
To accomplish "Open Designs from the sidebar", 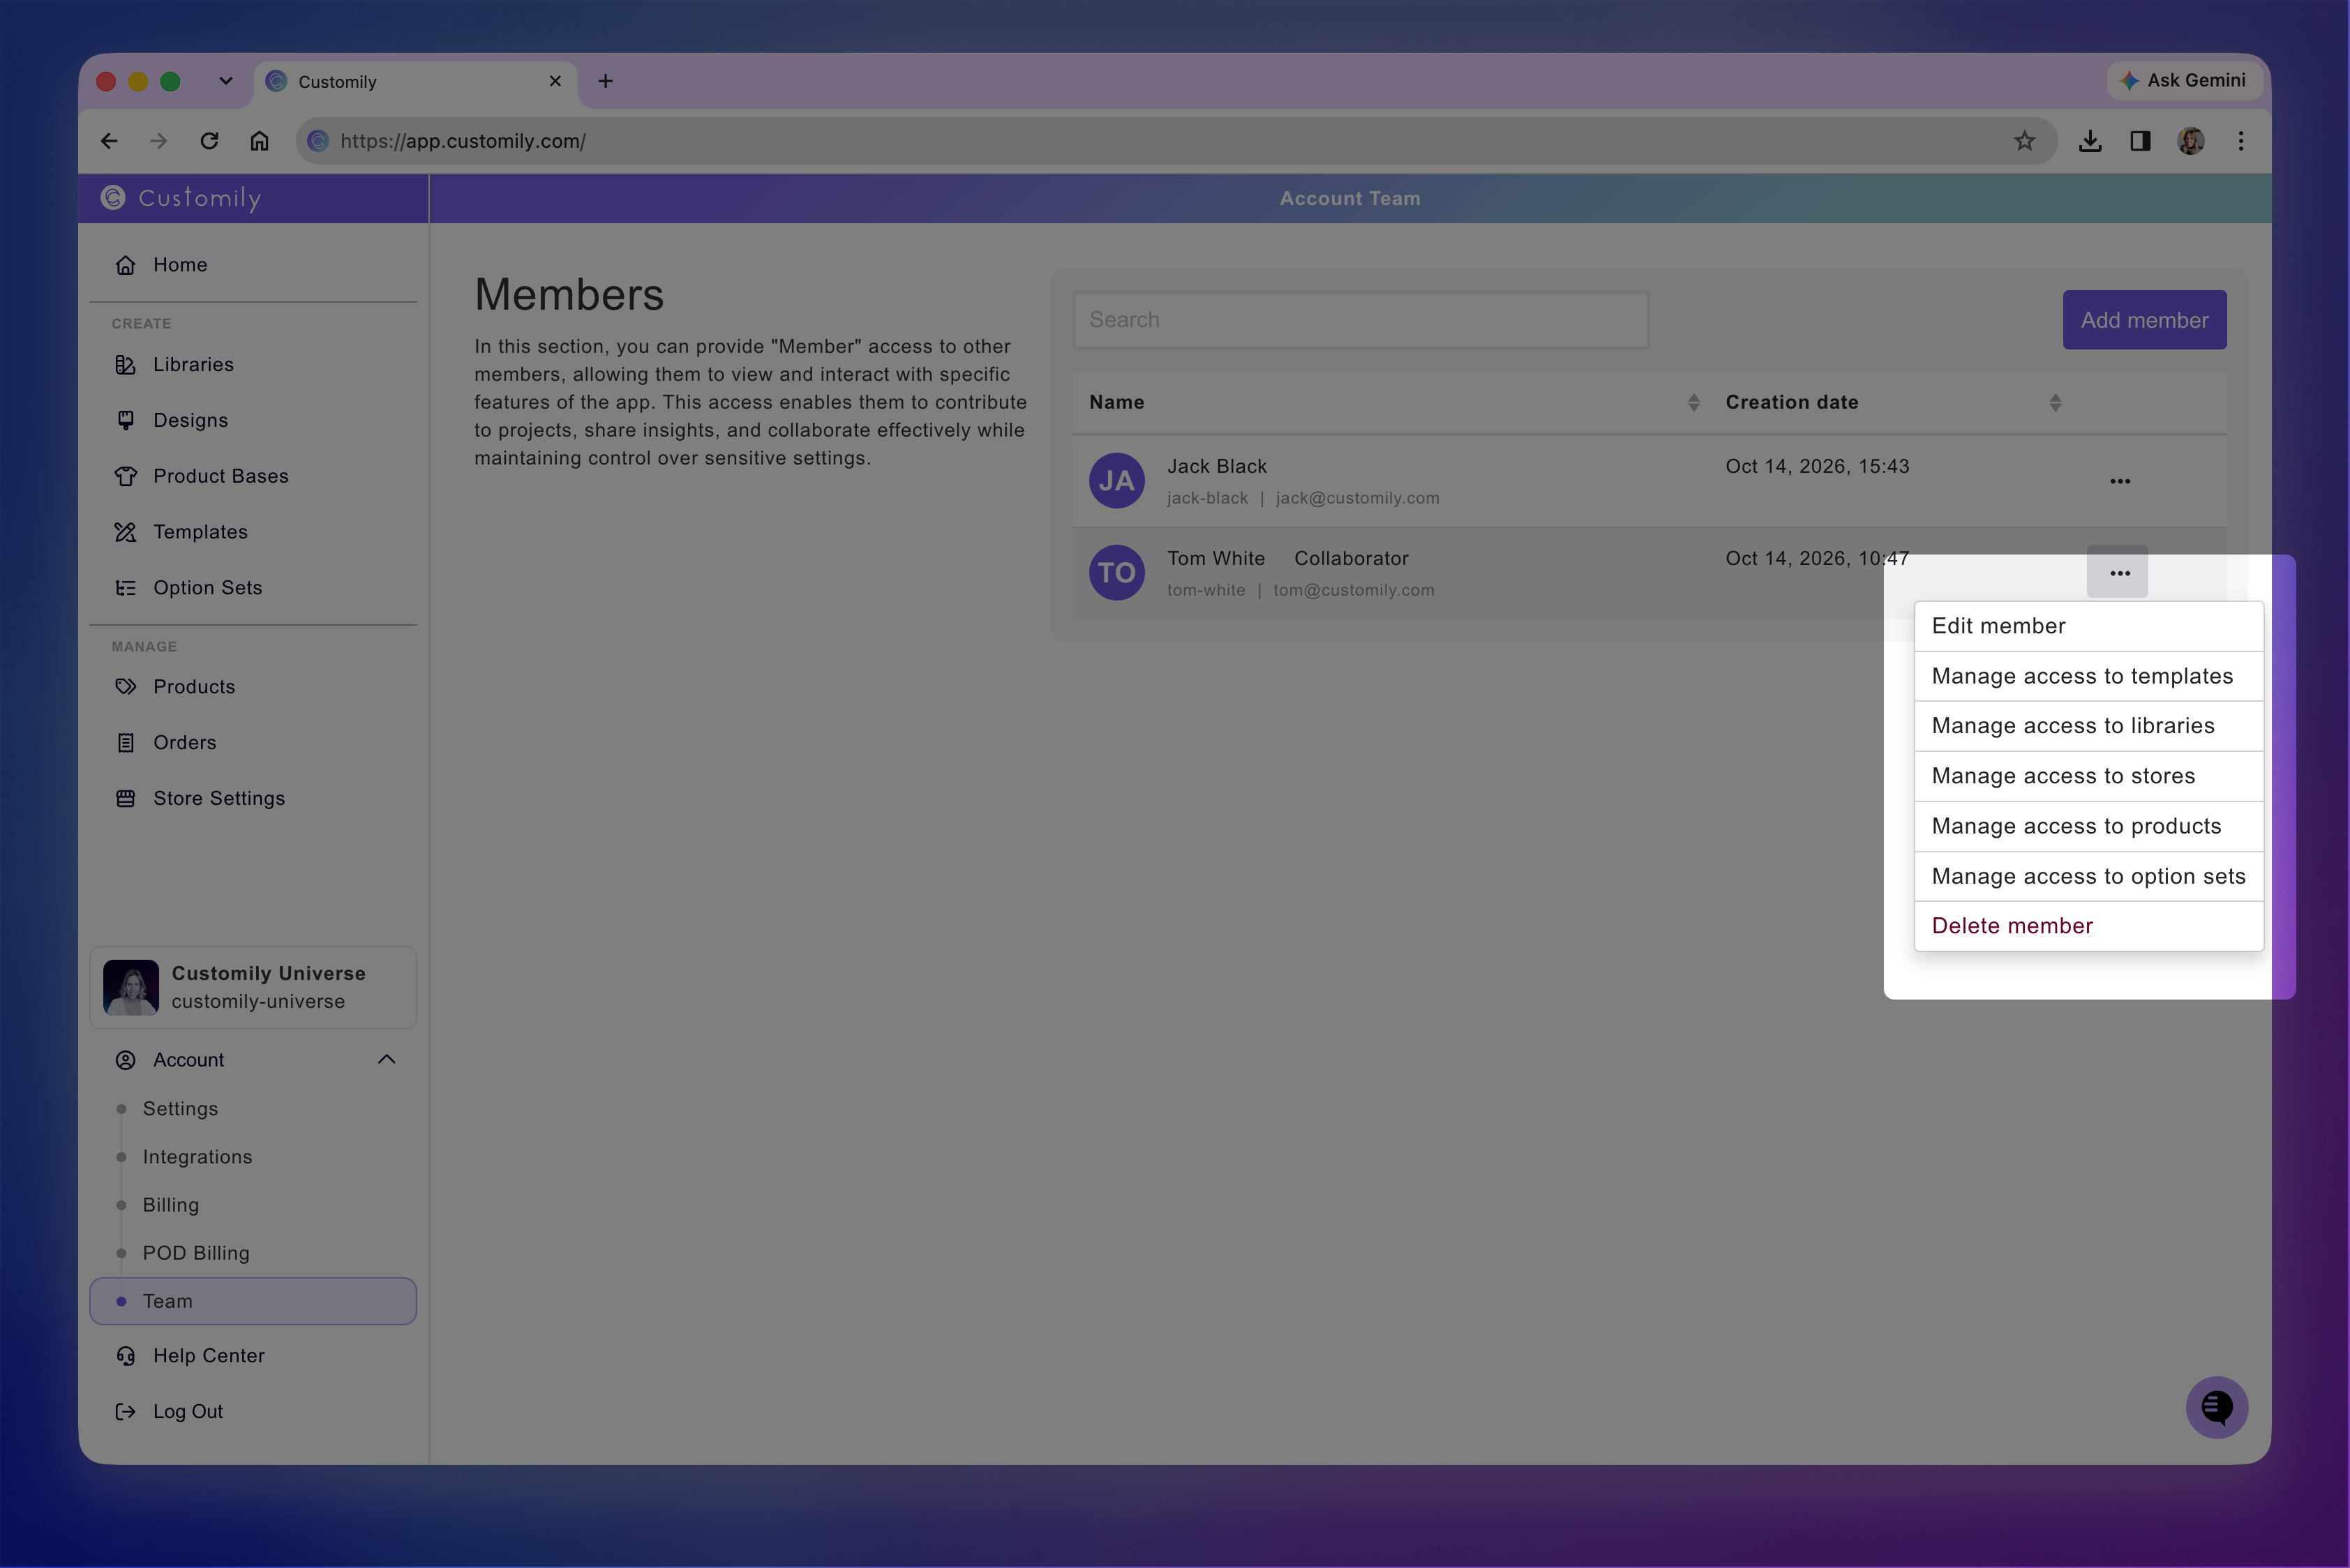I will [190, 421].
